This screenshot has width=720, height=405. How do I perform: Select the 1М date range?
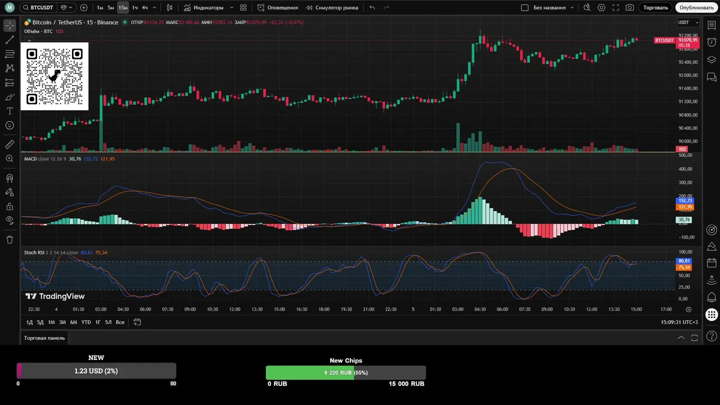click(x=51, y=322)
